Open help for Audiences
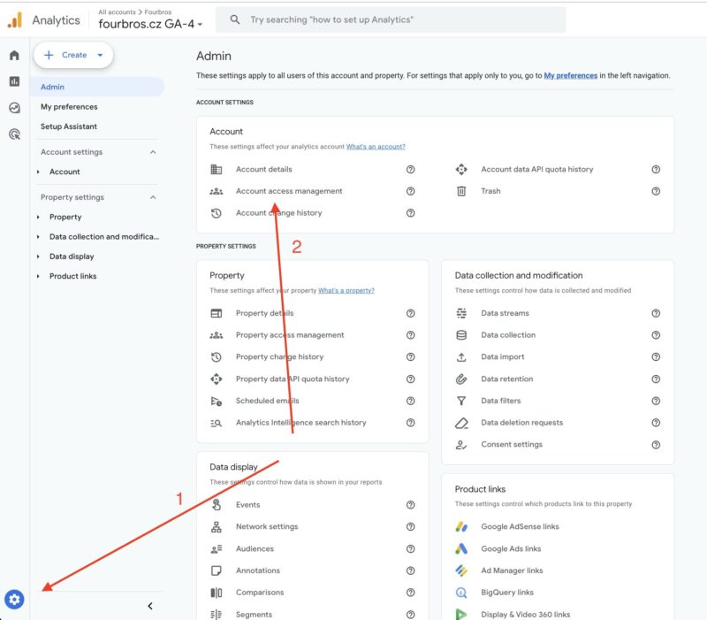Viewport: 707px width, 620px height. pos(410,548)
